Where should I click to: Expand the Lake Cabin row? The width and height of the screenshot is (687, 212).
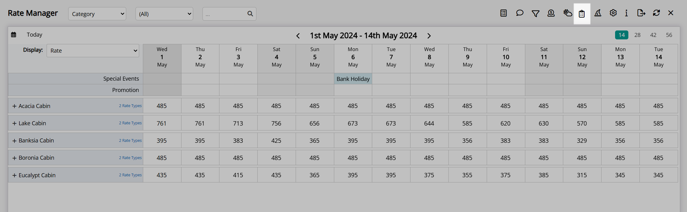tap(14, 123)
